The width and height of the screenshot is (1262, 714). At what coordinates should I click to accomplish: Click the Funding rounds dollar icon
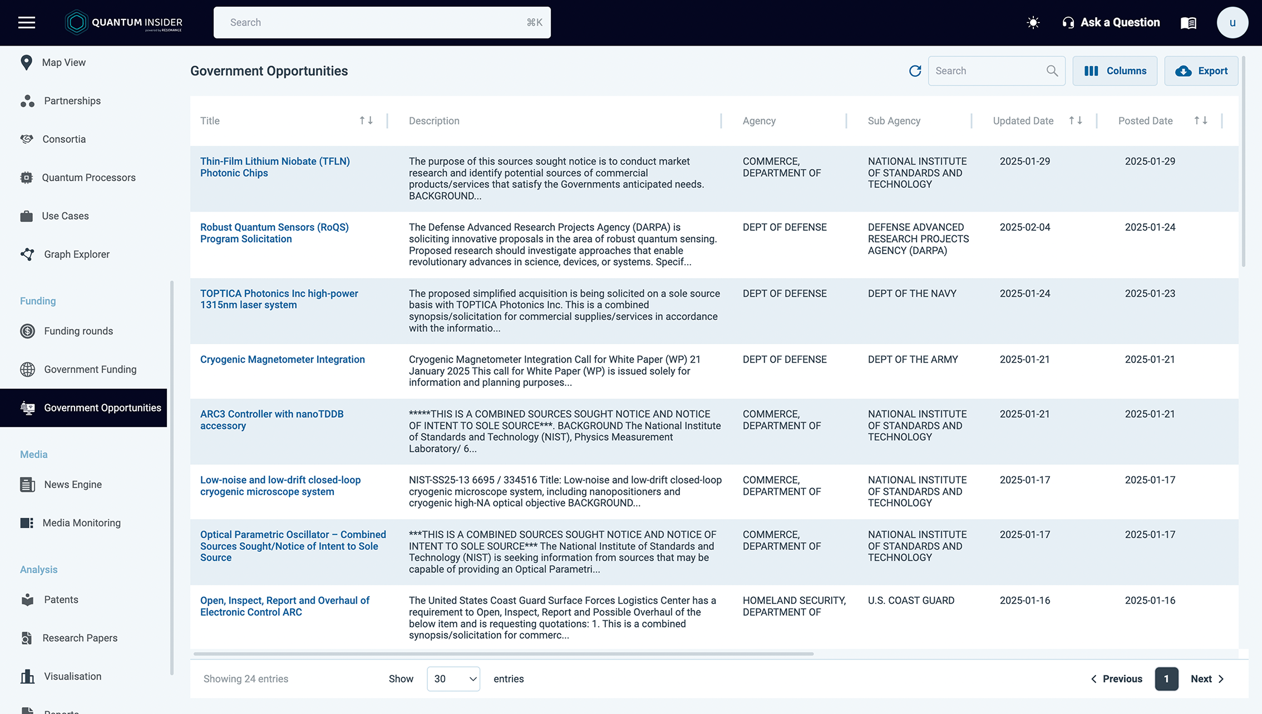pyautogui.click(x=27, y=331)
